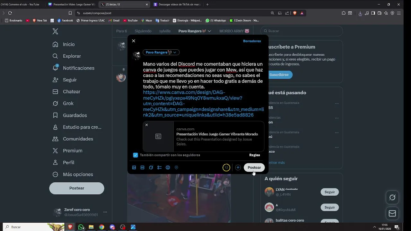411x231 pixels.
Task: Follow the @KkyuNuMi account
Action: coord(329,207)
